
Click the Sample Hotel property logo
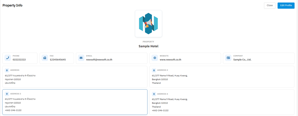click(x=149, y=24)
